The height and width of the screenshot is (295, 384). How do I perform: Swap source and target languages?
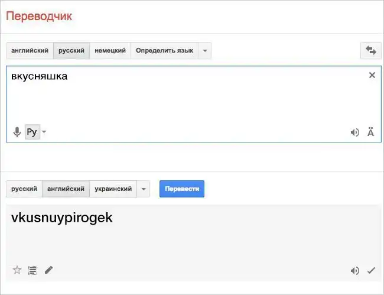click(371, 51)
